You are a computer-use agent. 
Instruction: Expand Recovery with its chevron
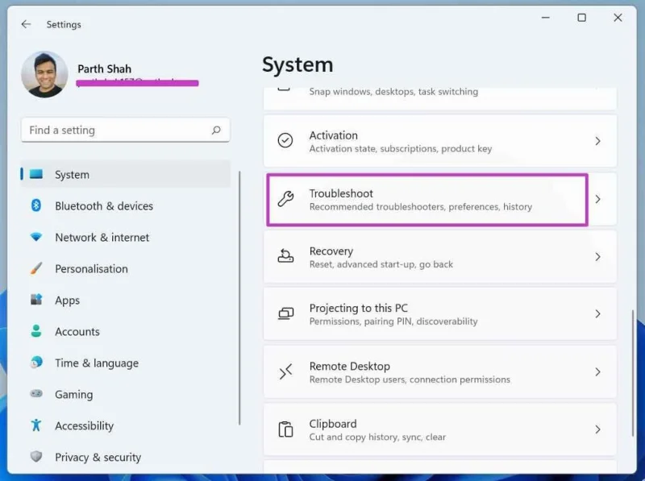pyautogui.click(x=597, y=256)
